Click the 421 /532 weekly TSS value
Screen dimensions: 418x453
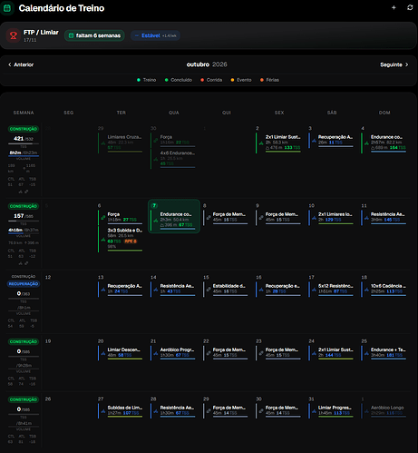[x=24, y=139]
